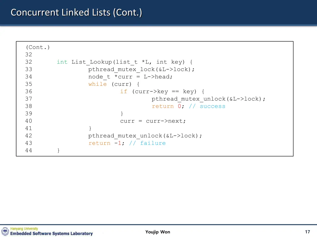
Task: Click the "Hanyang University" footer text
Action: coord(24,229)
